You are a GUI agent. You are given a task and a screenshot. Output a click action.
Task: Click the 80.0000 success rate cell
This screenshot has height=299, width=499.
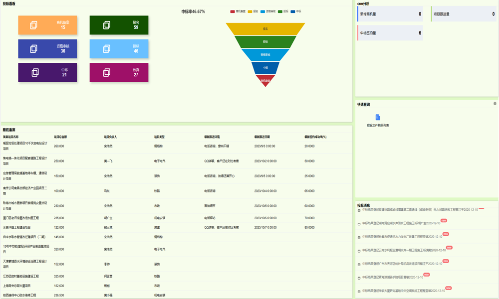(x=309, y=228)
